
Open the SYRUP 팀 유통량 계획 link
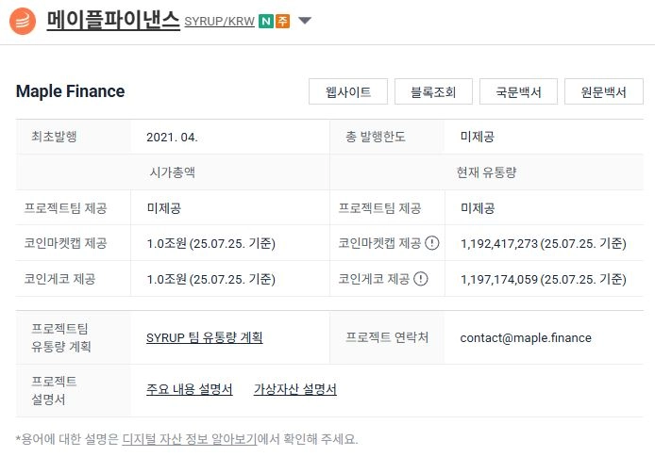[204, 337]
